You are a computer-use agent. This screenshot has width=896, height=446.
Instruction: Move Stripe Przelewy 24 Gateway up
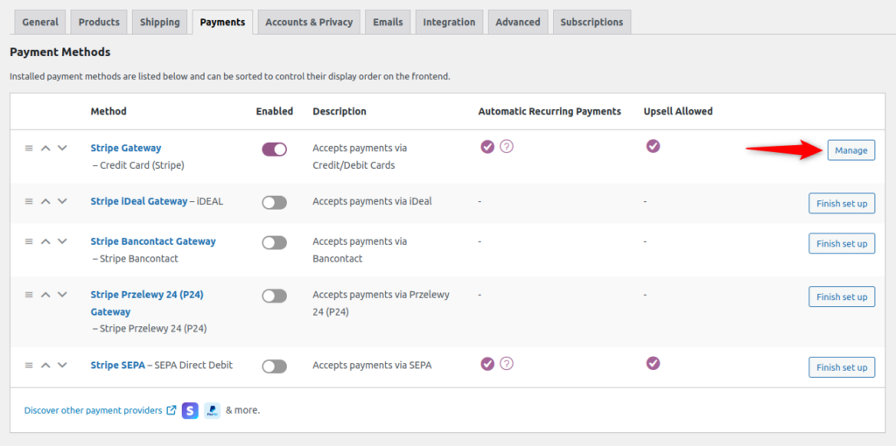click(45, 295)
